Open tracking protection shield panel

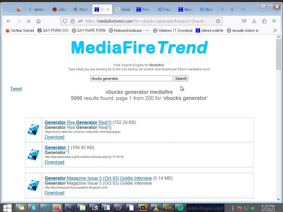click(x=65, y=21)
